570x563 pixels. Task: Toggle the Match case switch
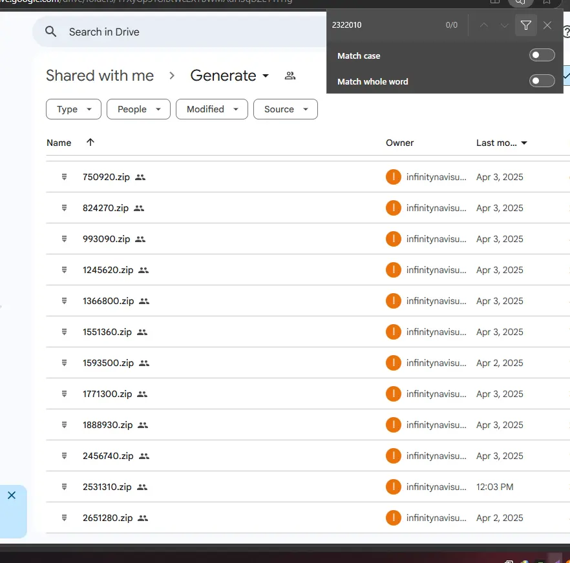coord(542,56)
